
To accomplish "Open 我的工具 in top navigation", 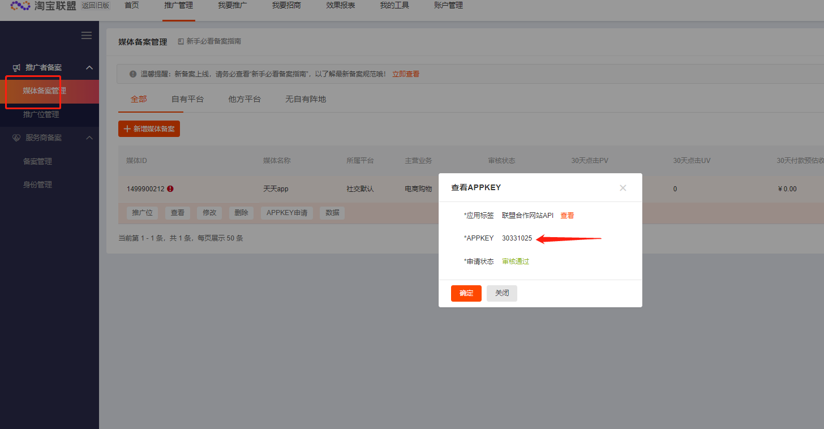I will pyautogui.click(x=394, y=6).
